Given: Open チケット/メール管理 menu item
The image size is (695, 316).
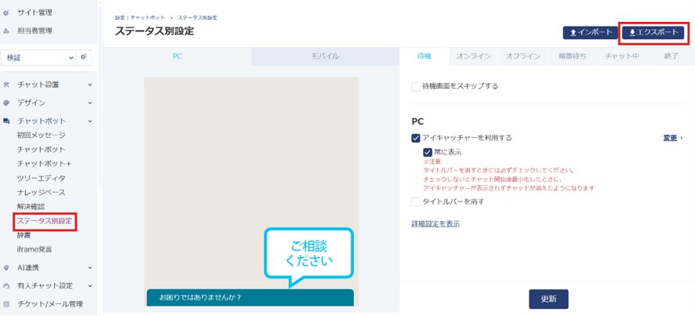Looking at the screenshot, I should click(x=50, y=304).
